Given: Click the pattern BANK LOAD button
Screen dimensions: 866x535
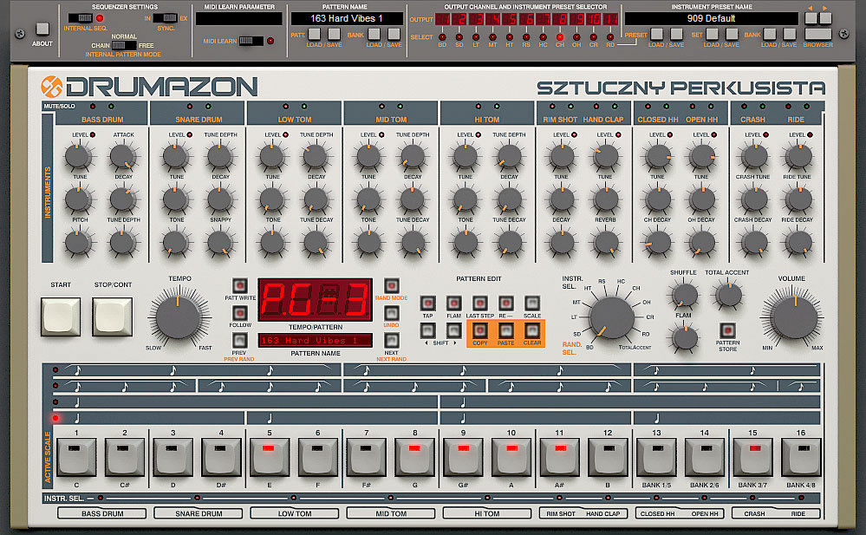Looking at the screenshot, I should (374, 35).
